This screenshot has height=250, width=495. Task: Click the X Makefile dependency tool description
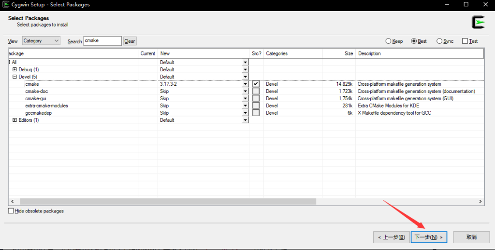coord(394,113)
